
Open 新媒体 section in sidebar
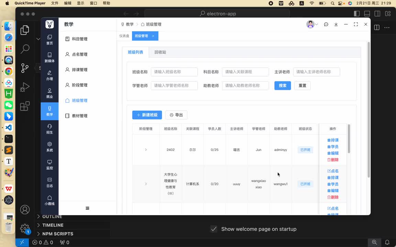click(x=49, y=58)
